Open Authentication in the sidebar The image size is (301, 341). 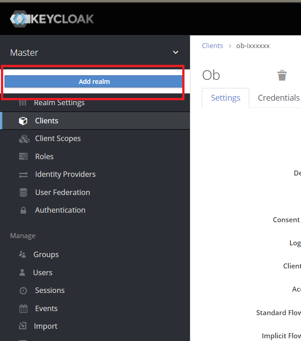tap(60, 210)
